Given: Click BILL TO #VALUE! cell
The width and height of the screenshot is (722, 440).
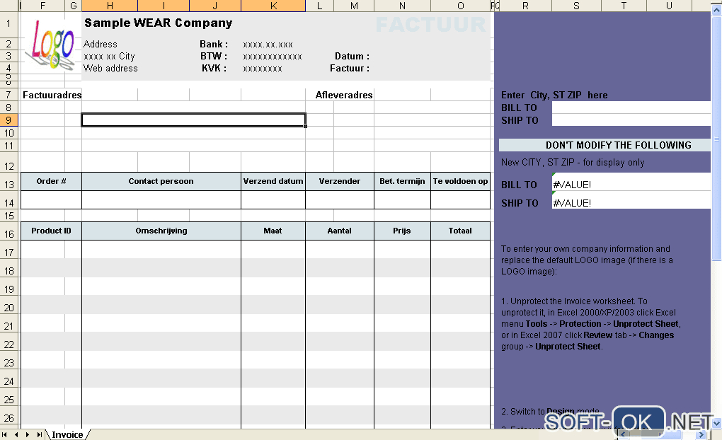Looking at the screenshot, I should (x=631, y=182).
